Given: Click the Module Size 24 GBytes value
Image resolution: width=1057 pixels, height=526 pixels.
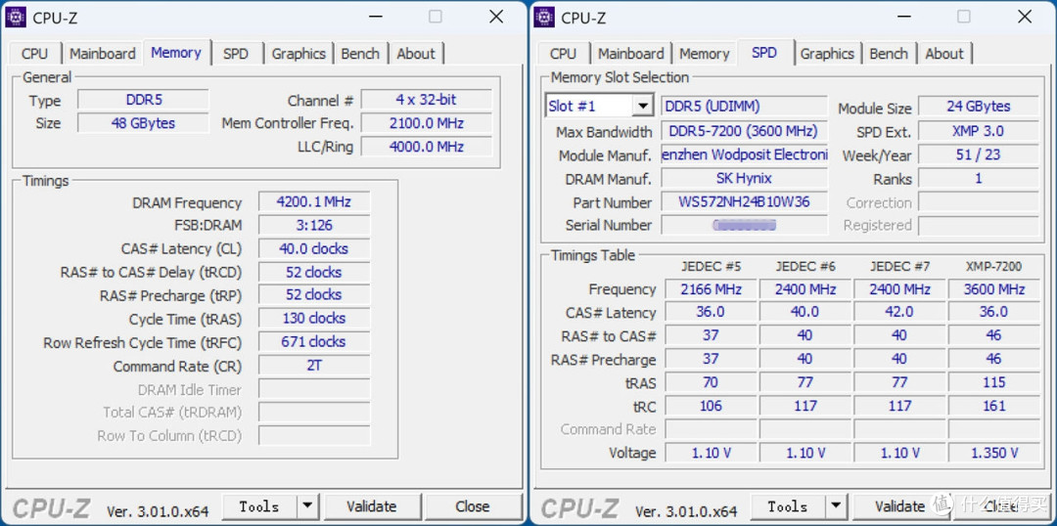Looking at the screenshot, I should click(979, 107).
